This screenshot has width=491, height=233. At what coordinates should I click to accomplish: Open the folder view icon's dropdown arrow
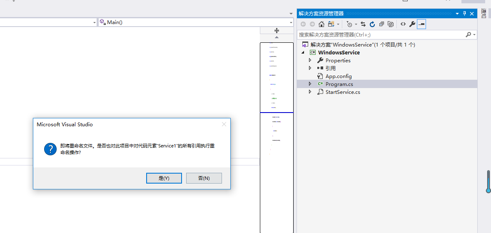tap(338, 24)
